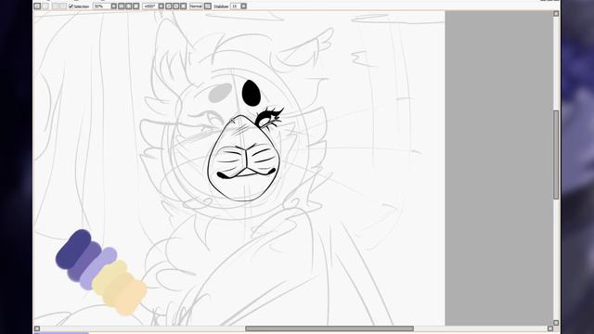Reset the canvas rotation
This screenshot has width=594, height=334.
pyautogui.click(x=184, y=6)
